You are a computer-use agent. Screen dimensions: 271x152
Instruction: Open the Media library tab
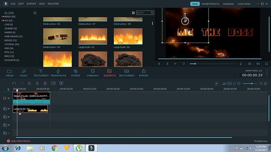coord(9,73)
